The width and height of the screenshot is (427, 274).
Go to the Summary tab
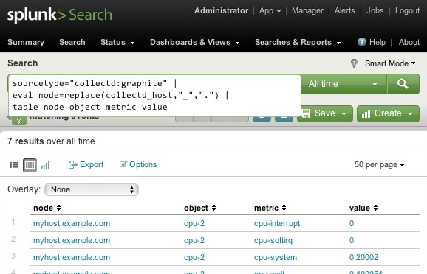(x=26, y=43)
